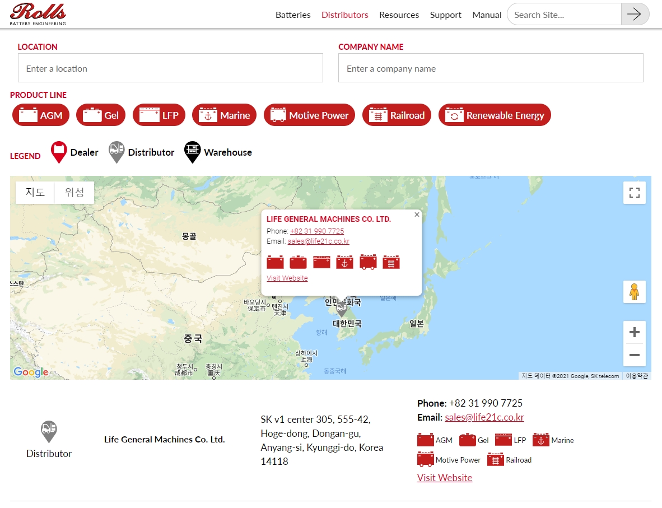
Task: Click the popup title LIFE GENERAL MACHINES CO. LTD.
Action: click(328, 219)
